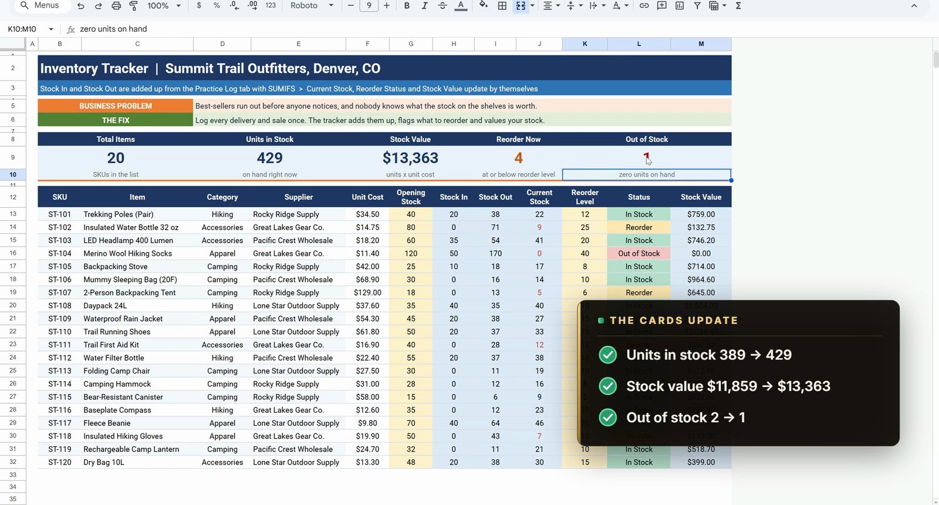Activate the paint format tool
The height and width of the screenshot is (505, 939).
(x=133, y=5)
